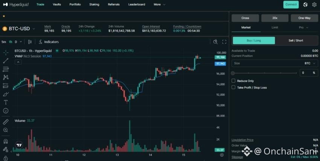Select the ruler measure tool

click(x=6, y=122)
